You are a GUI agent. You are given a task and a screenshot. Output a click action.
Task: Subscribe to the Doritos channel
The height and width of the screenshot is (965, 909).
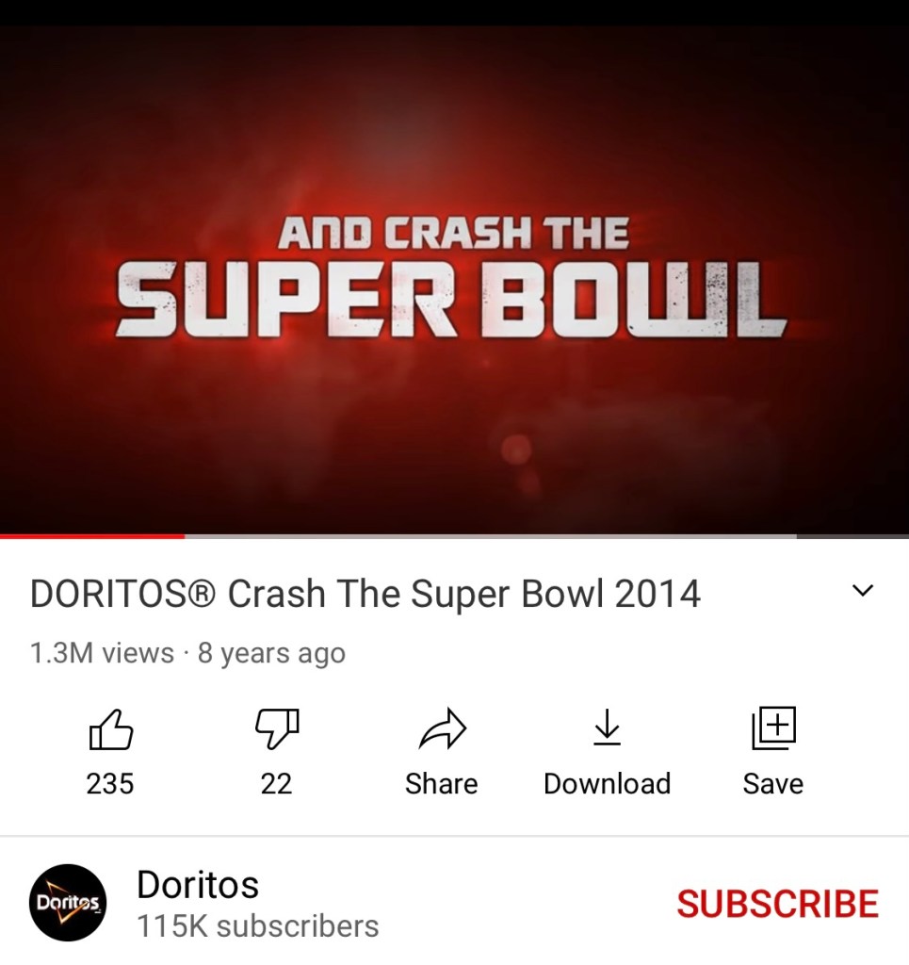coord(777,904)
